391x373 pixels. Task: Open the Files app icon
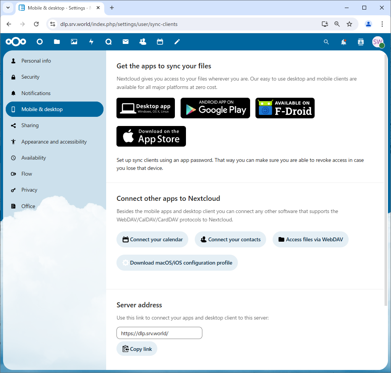click(x=57, y=42)
